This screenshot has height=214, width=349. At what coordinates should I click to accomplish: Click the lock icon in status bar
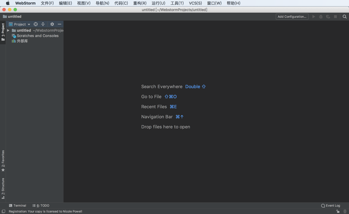pyautogui.click(x=338, y=211)
